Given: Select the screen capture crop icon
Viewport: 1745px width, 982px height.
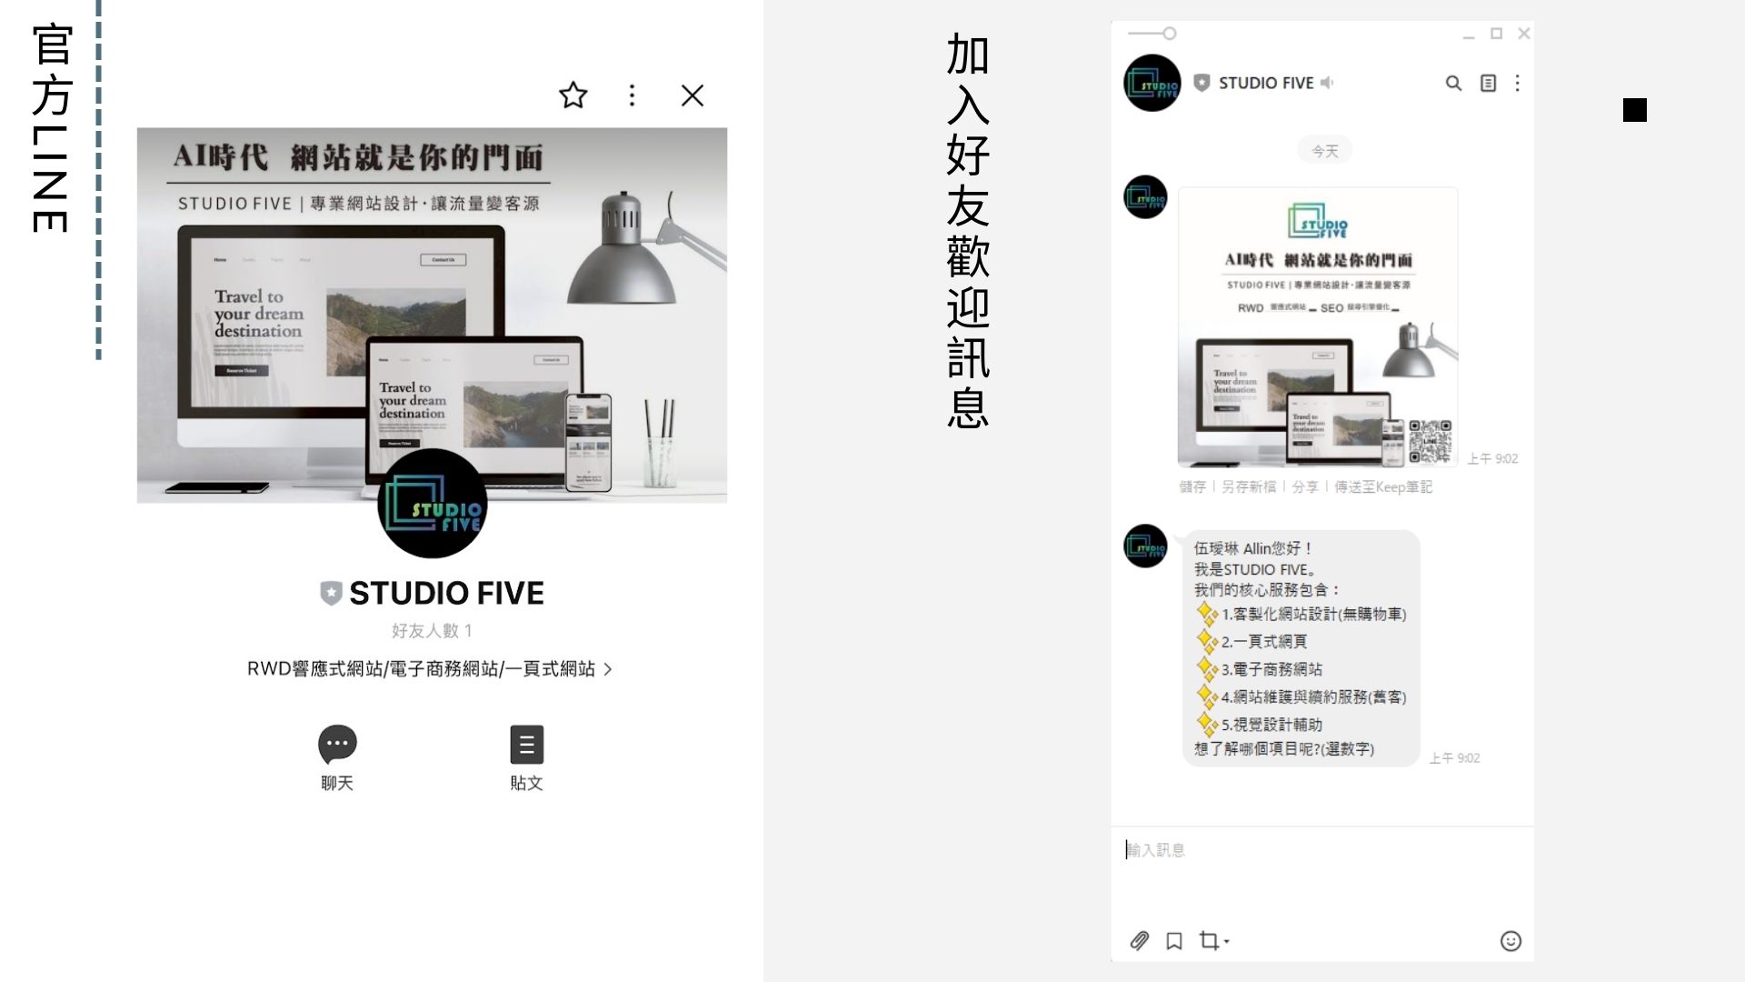Looking at the screenshot, I should point(1209,940).
